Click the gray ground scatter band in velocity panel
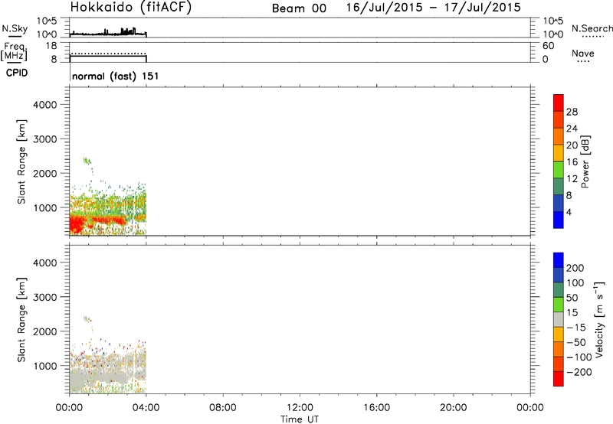This screenshot has width=613, height=424. [x=98, y=377]
